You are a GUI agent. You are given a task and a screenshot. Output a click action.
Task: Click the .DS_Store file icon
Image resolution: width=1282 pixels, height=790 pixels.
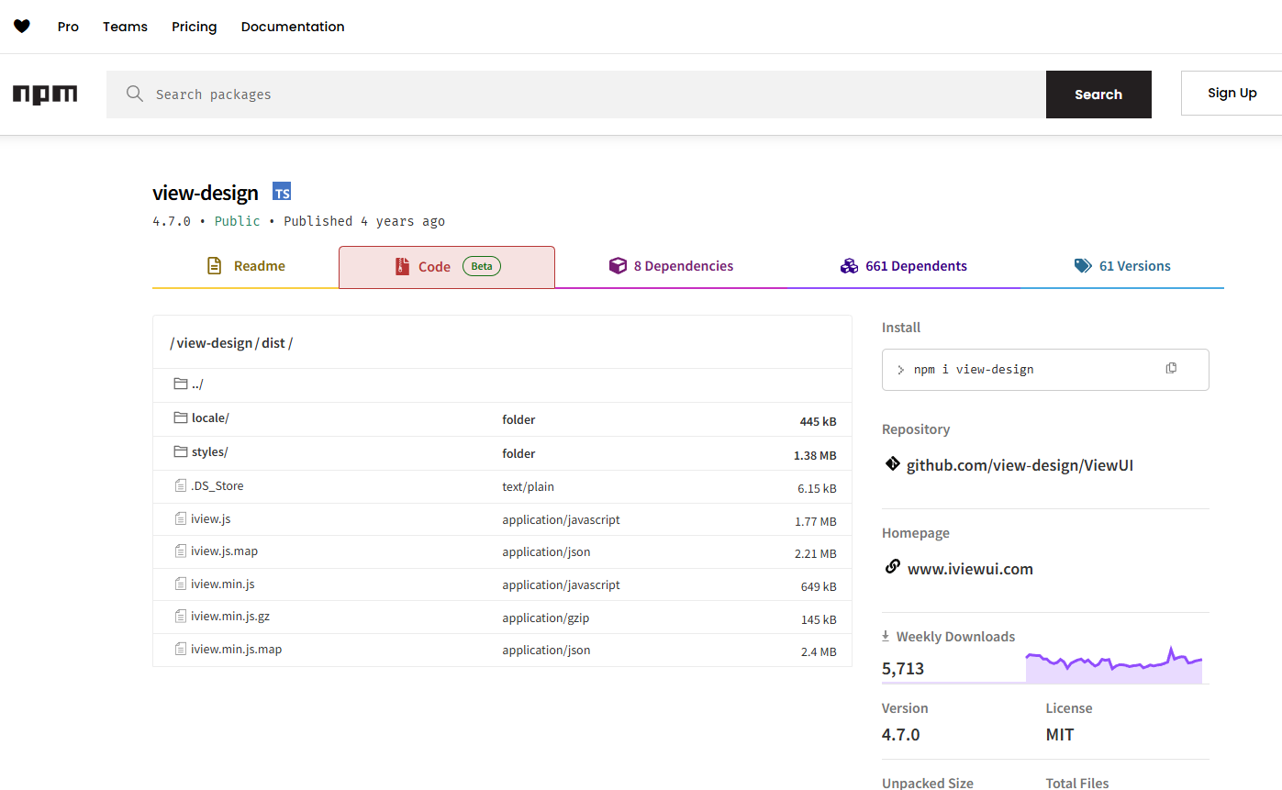pos(181,485)
